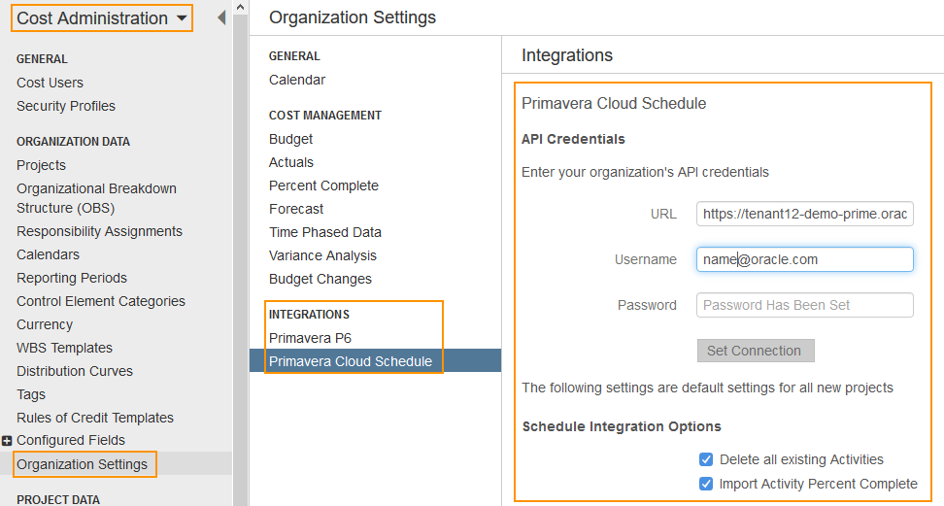This screenshot has width=944, height=506.
Task: Go to Security Profiles
Action: (x=66, y=106)
